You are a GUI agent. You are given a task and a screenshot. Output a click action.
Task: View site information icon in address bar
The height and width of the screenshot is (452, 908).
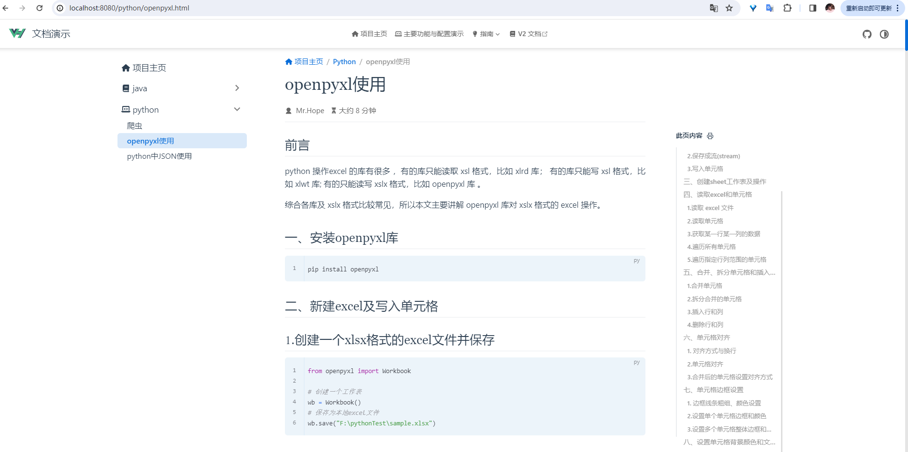pyautogui.click(x=60, y=8)
